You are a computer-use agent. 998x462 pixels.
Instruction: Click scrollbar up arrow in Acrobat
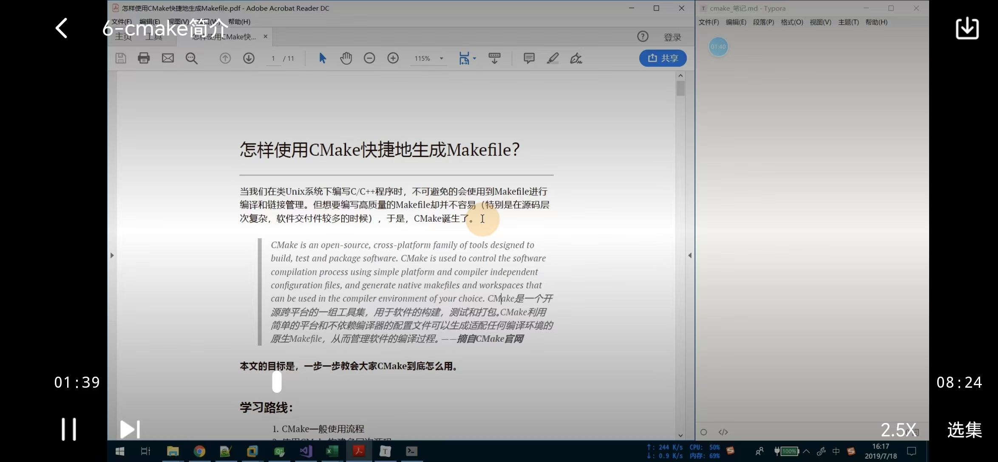(x=680, y=76)
